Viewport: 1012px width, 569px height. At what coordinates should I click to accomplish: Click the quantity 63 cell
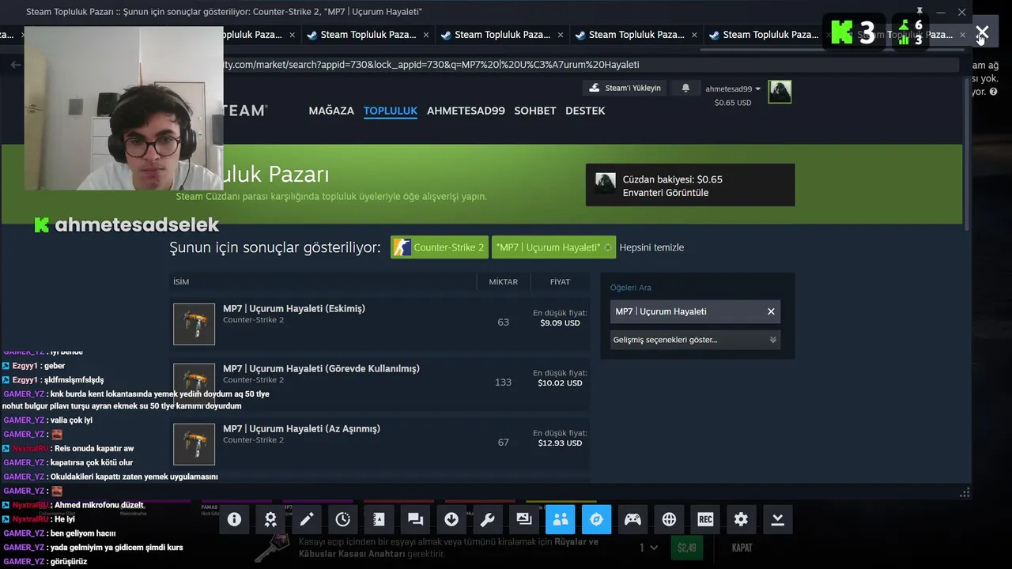[504, 322]
